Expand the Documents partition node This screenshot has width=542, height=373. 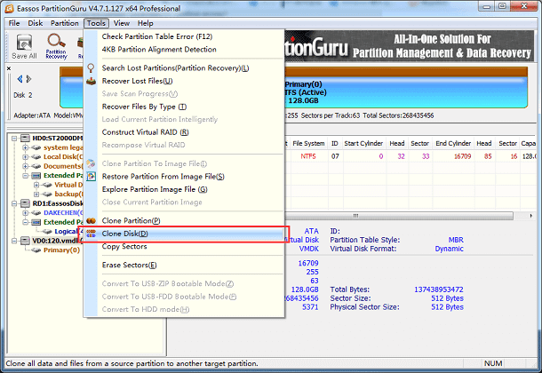(x=25, y=166)
